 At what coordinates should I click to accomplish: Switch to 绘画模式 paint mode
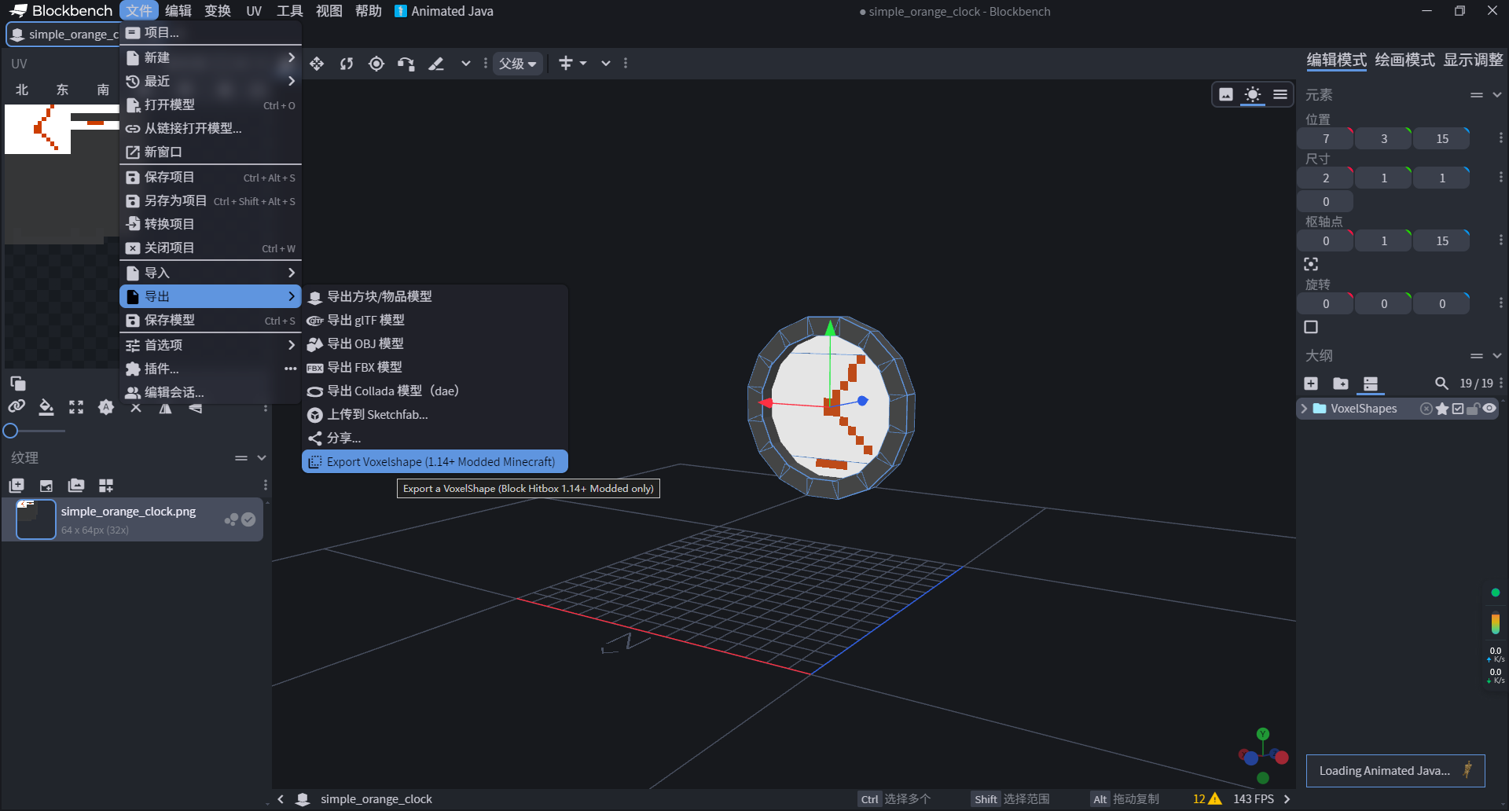tap(1404, 60)
